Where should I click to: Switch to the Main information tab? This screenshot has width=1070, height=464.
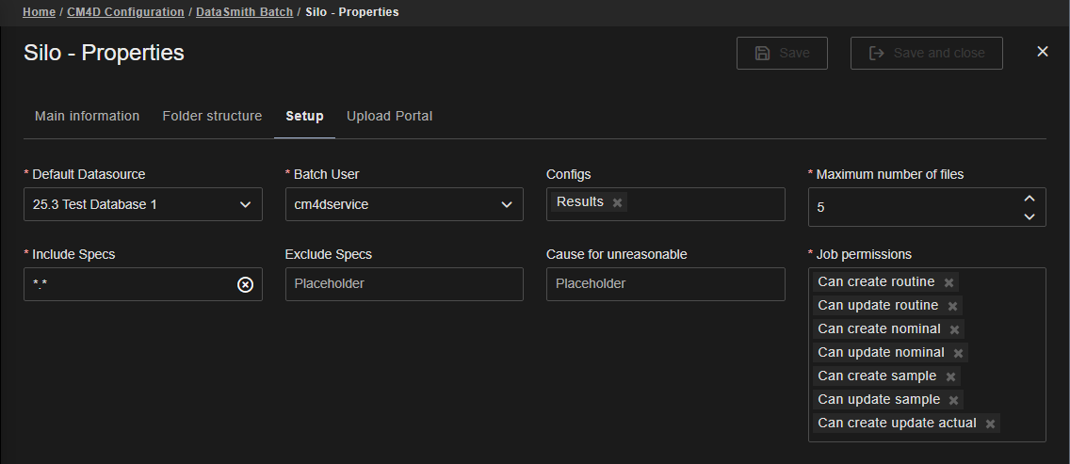pyautogui.click(x=87, y=116)
